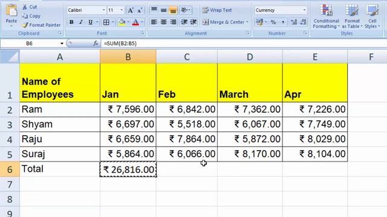
Task: Select column C header
Action: [187, 57]
